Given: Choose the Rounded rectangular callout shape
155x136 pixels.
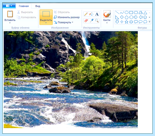Looking at the screenshot, I should pyautogui.click(x=136, y=22).
